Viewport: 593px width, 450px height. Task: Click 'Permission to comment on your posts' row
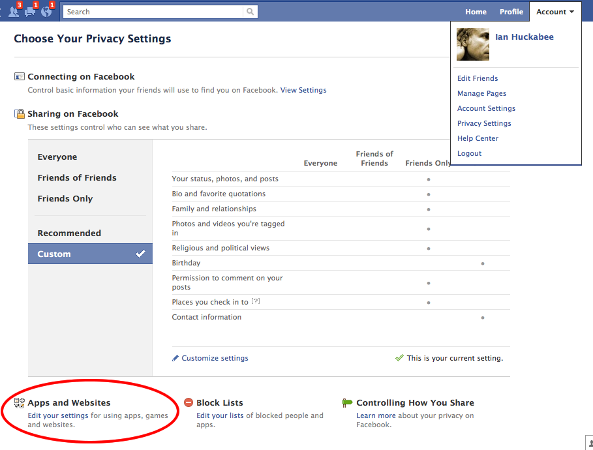pyautogui.click(x=341, y=282)
